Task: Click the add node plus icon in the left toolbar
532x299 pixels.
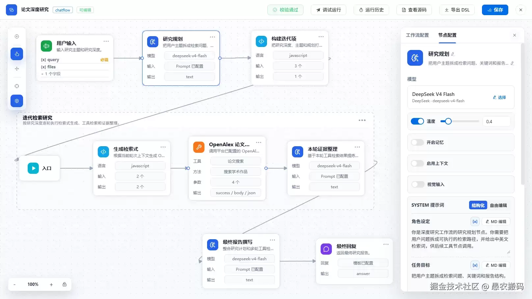Action: [17, 36]
